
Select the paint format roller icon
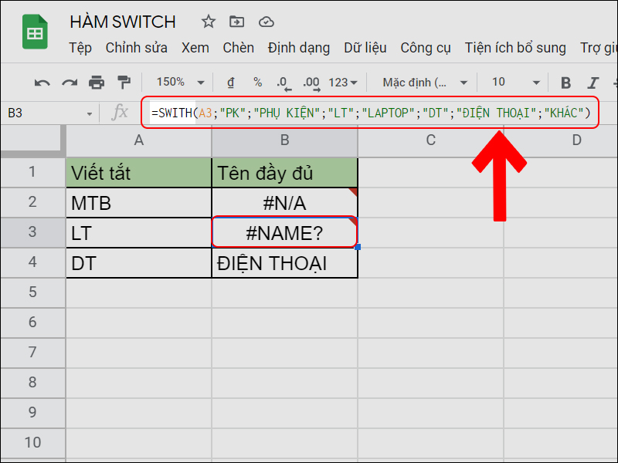123,83
